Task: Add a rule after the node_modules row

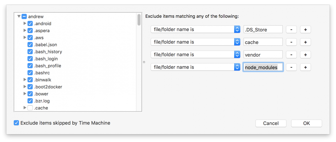Action: click(305, 67)
